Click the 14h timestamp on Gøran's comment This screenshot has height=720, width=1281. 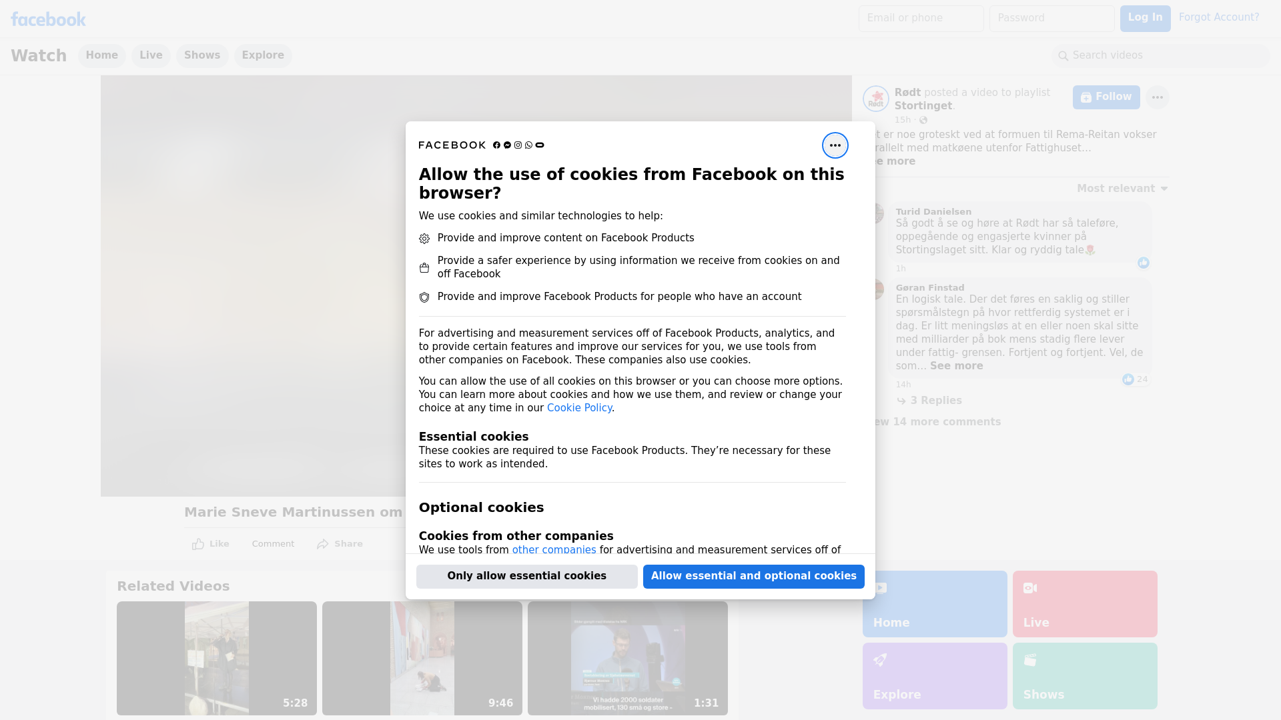coord(903,385)
